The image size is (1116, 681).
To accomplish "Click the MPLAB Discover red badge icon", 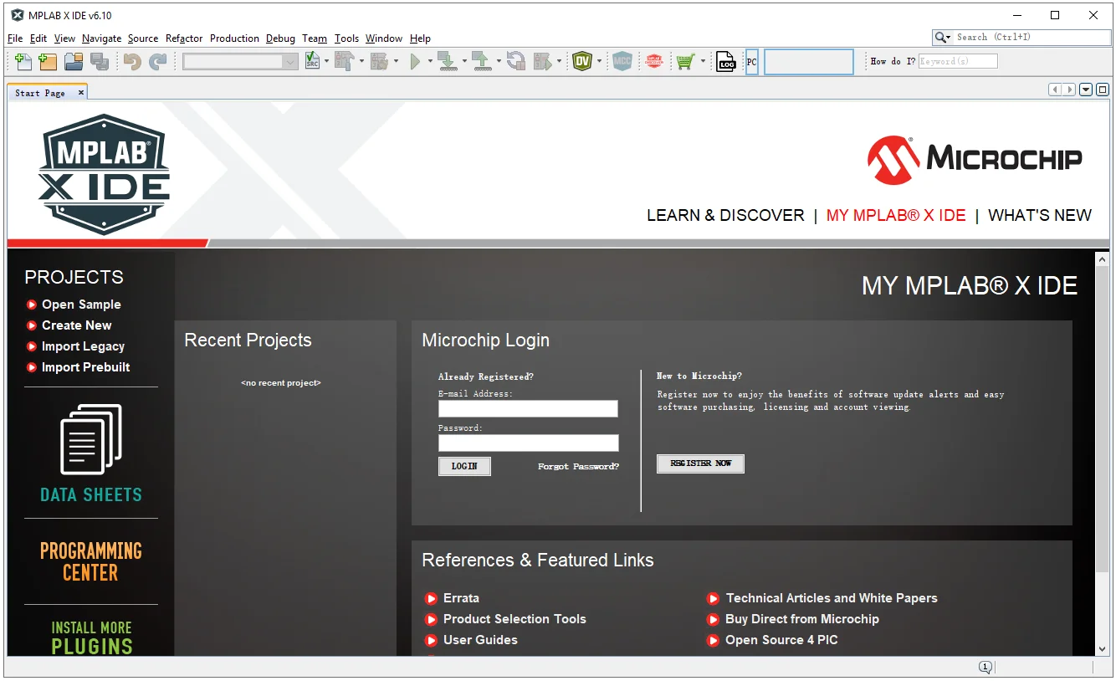I will [654, 61].
